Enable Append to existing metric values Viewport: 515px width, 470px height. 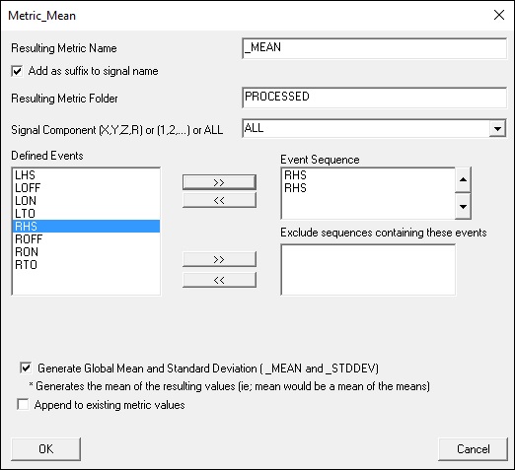[23, 404]
